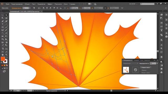Open the arrange documents dropdown

(x=90, y=4)
